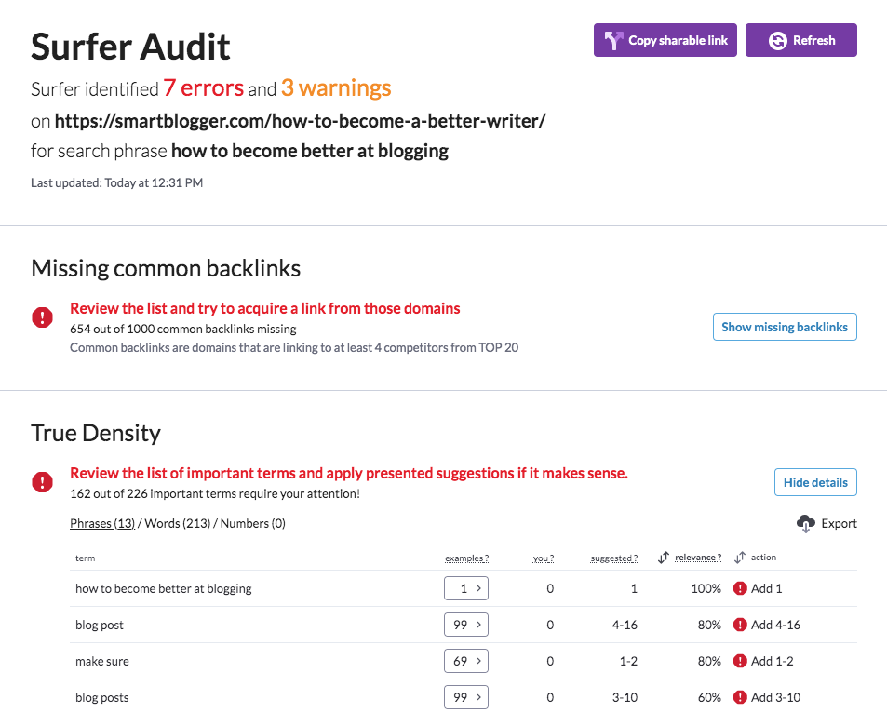887x713 pixels.
Task: Expand examples for the blog post term
Action: pyautogui.click(x=465, y=625)
